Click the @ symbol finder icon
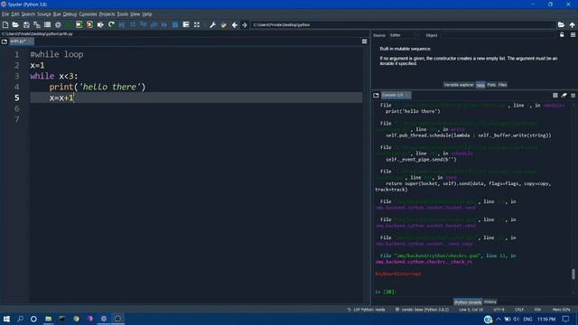 point(58,24)
